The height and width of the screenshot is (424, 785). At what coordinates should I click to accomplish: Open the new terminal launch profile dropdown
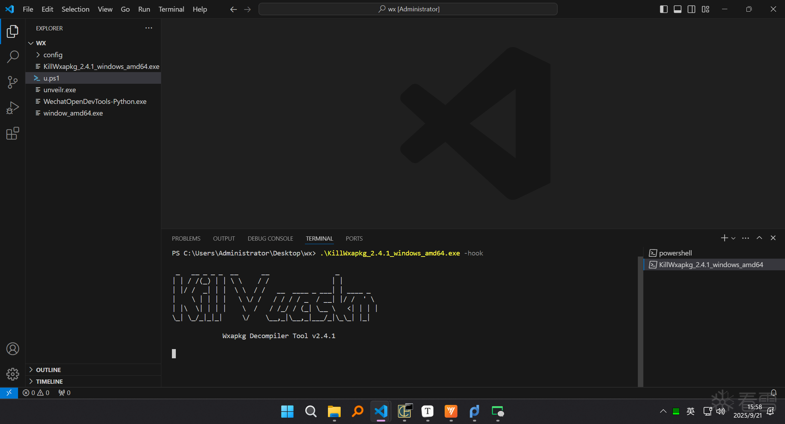pyautogui.click(x=733, y=238)
